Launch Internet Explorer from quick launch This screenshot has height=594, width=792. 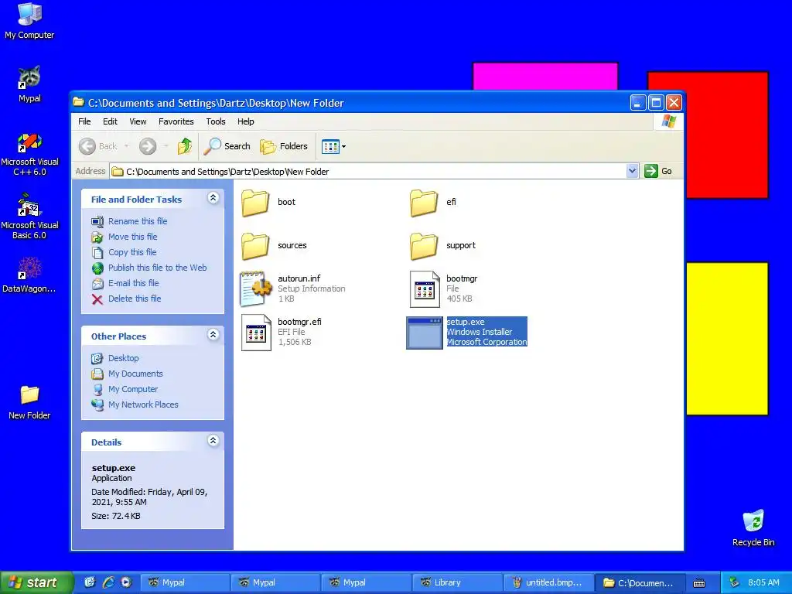coord(108,582)
